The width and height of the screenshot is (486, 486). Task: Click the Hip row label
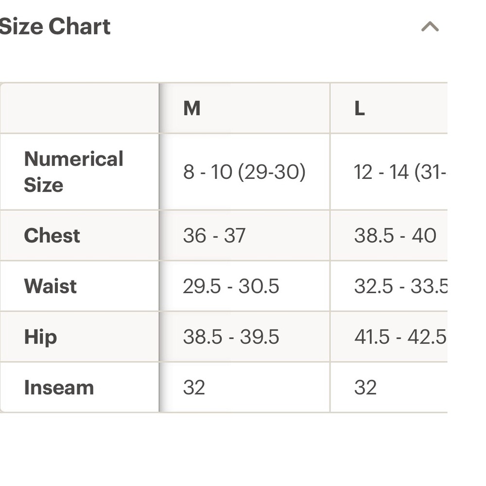coord(41,337)
